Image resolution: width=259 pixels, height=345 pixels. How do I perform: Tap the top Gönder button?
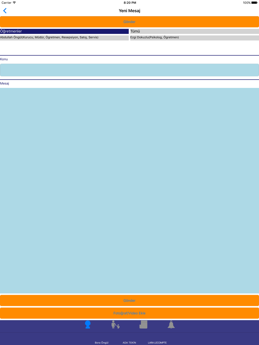click(x=129, y=22)
